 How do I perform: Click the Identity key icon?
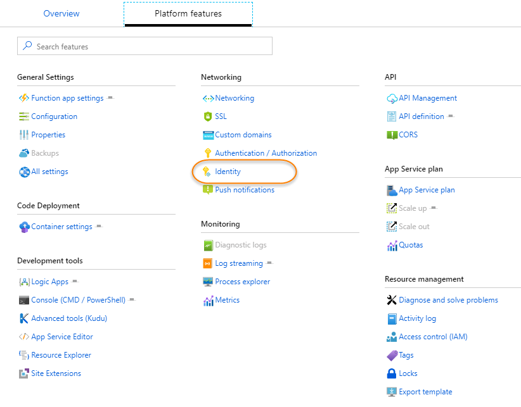coord(207,172)
